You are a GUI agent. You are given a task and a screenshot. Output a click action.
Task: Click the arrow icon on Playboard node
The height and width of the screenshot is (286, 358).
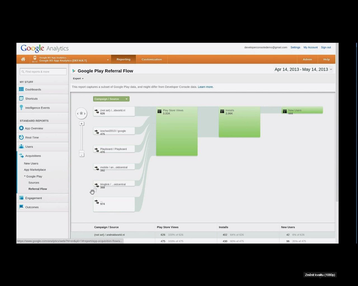(x=97, y=150)
